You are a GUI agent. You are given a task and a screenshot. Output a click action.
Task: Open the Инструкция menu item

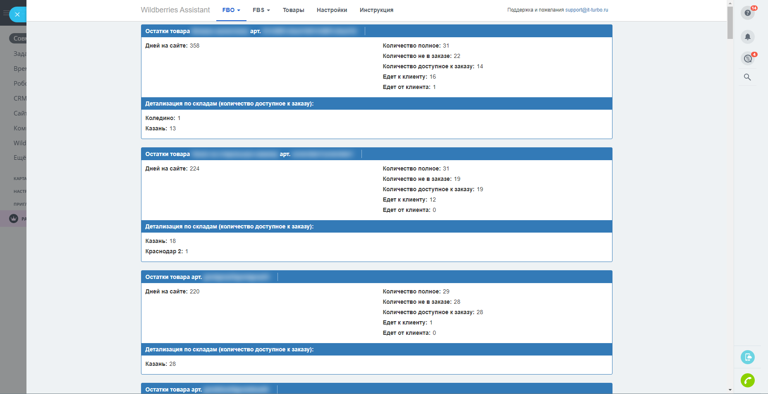[x=376, y=10]
